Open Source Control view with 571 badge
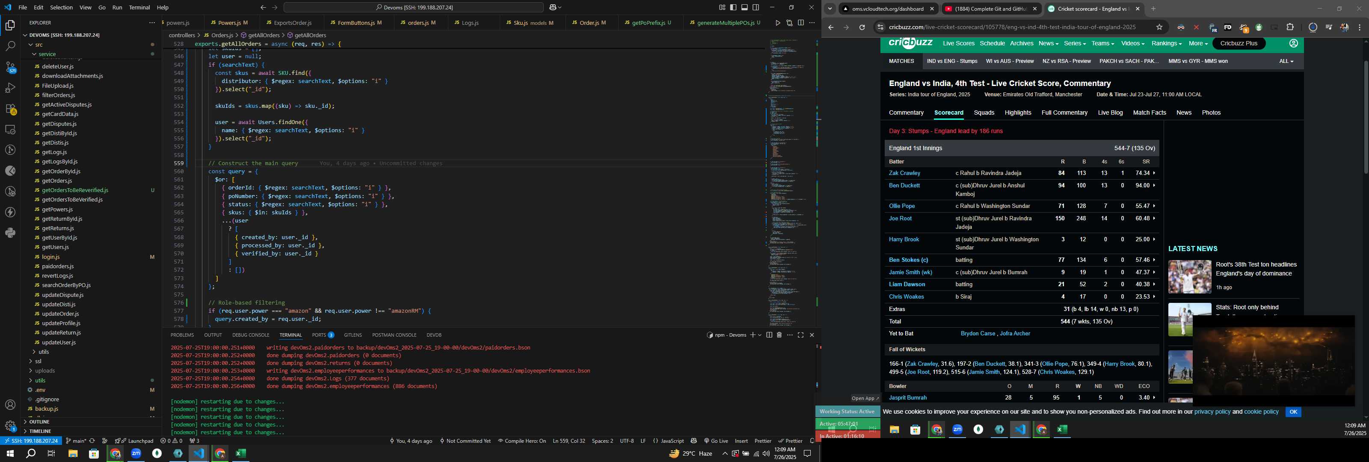1369x462 pixels. coord(10,67)
